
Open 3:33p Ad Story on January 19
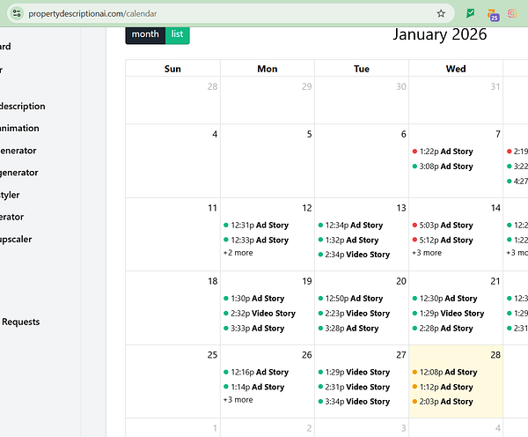(254, 328)
